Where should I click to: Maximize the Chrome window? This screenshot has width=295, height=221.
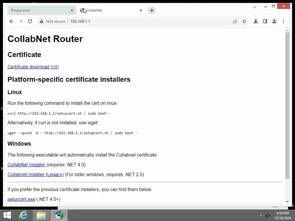[x=273, y=6]
